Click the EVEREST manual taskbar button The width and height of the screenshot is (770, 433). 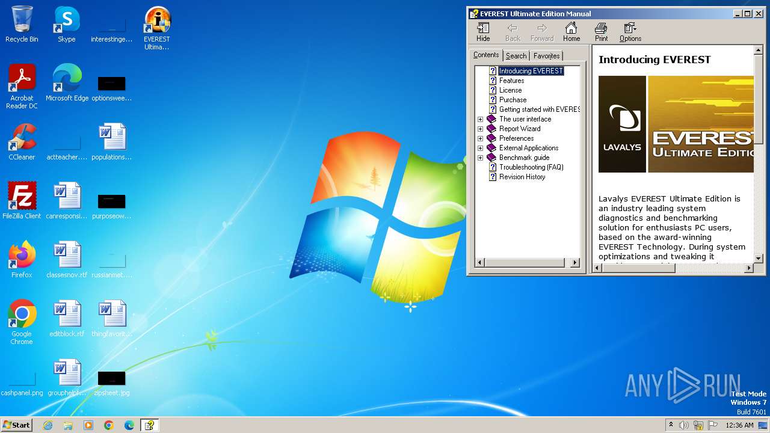point(149,425)
